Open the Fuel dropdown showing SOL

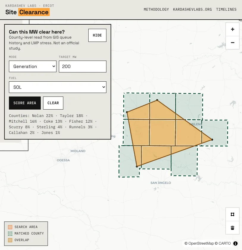[x=58, y=87]
